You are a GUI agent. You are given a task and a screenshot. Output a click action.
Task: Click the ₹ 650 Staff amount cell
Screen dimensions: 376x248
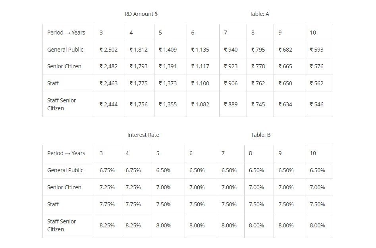285,83
